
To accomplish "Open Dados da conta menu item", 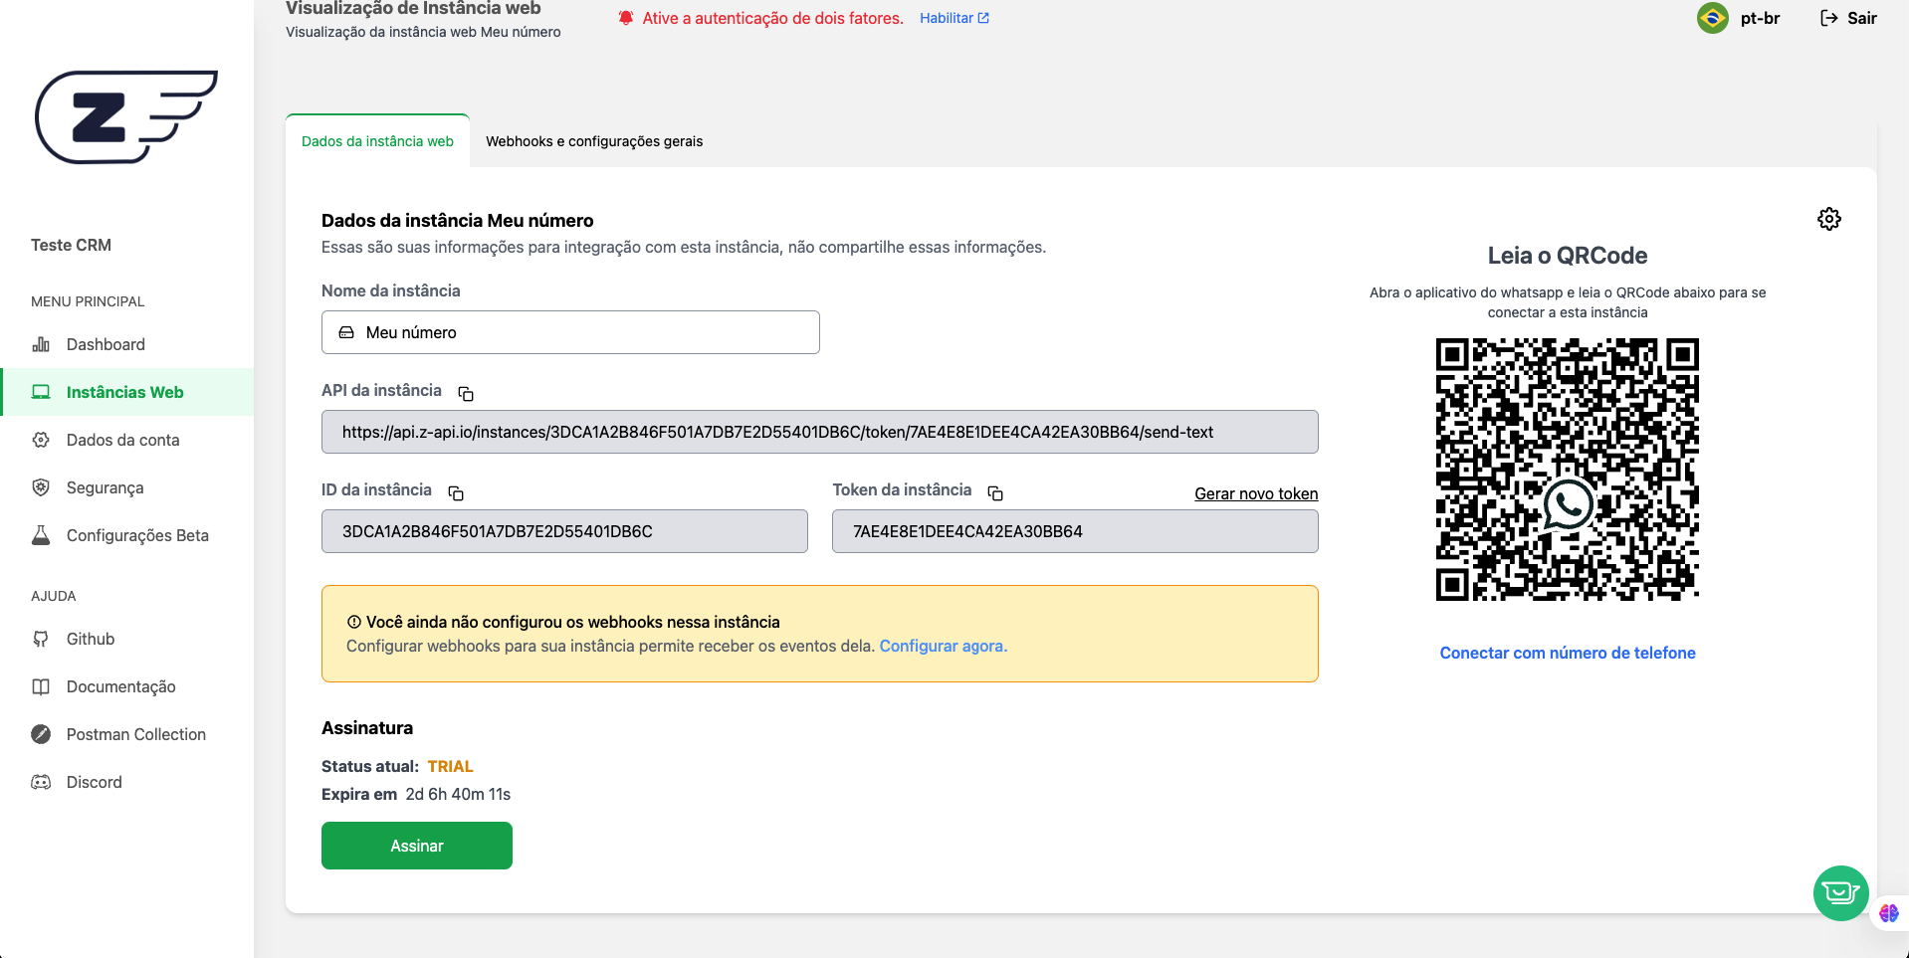I will [x=126, y=440].
